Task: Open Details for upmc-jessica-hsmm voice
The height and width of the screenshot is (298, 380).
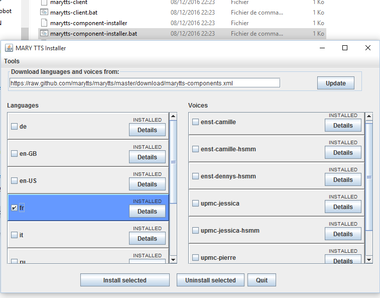Action: [x=343, y=234]
